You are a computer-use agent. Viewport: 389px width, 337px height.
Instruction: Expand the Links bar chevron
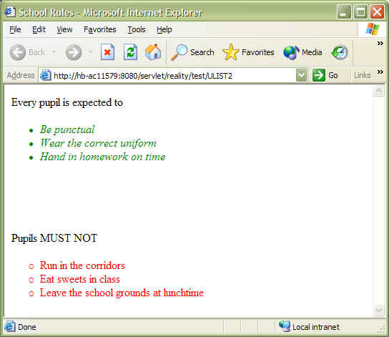point(380,72)
